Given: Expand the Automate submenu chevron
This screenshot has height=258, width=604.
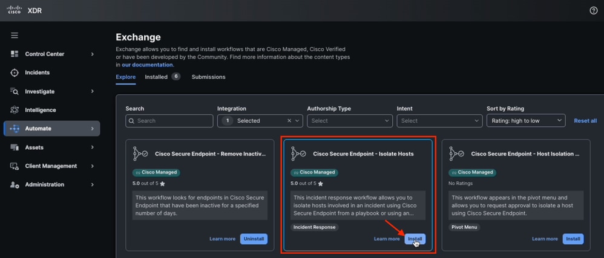Looking at the screenshot, I should [x=93, y=129].
